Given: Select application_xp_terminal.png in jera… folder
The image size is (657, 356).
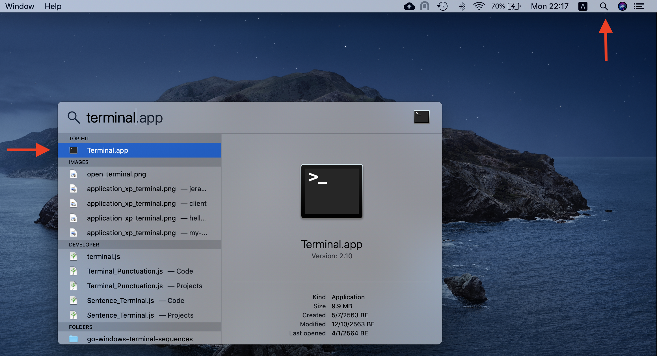Looking at the screenshot, I should click(139, 189).
